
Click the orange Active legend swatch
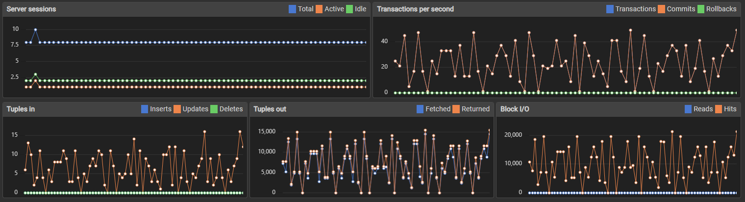click(x=319, y=9)
